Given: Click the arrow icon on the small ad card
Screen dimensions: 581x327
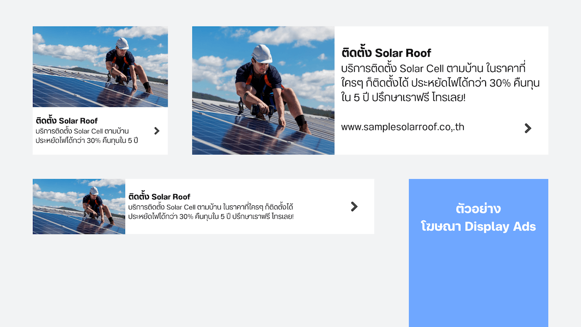Looking at the screenshot, I should (x=156, y=131).
